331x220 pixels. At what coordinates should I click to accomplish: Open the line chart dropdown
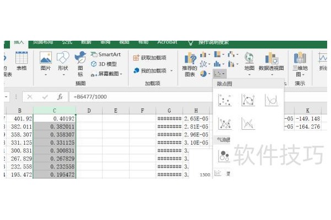coord(205,64)
